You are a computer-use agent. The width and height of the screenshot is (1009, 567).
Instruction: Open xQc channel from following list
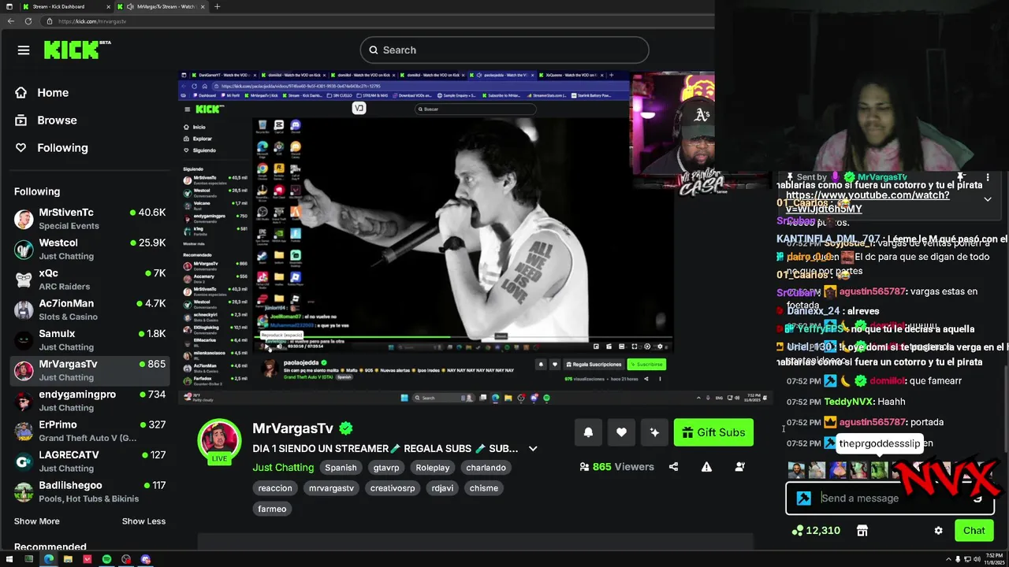click(90, 280)
